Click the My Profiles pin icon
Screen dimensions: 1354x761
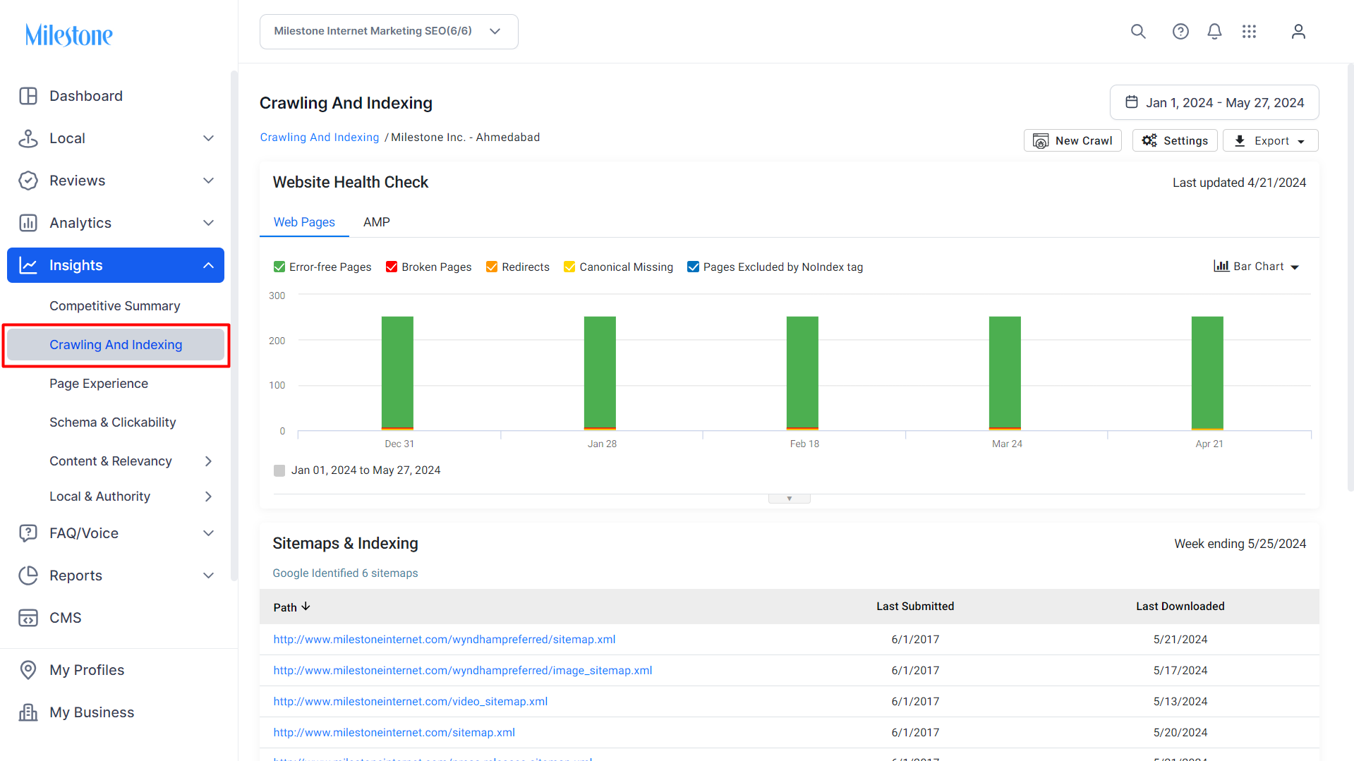click(28, 670)
